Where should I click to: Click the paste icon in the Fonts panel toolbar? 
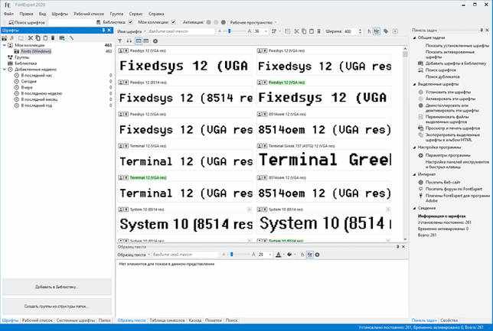(45, 38)
